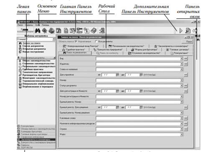
Task: Click the play triangle on additional toolbar
Action: click(x=181, y=31)
